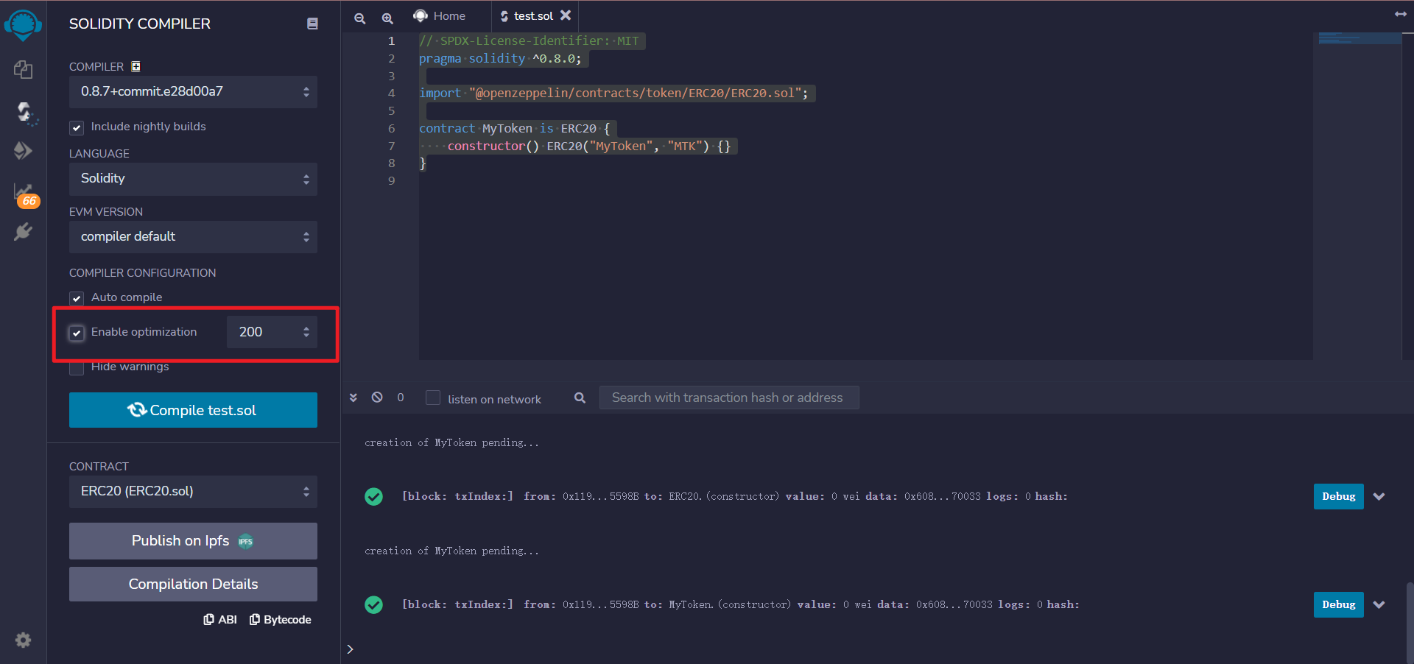Open the Remix home logo icon

pos(23,26)
